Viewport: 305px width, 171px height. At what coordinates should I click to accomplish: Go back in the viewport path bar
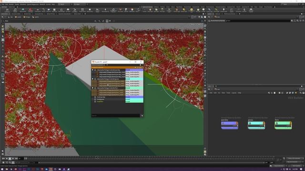coord(2,17)
